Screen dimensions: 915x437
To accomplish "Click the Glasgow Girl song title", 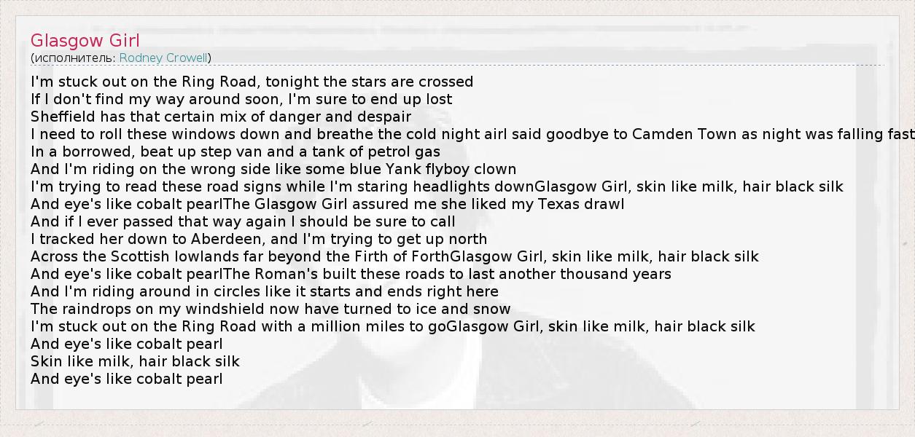I will click(x=85, y=41).
